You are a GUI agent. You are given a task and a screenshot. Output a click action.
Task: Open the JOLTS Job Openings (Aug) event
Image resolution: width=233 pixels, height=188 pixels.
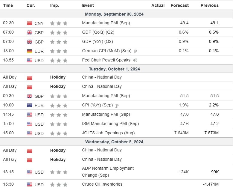108,133
